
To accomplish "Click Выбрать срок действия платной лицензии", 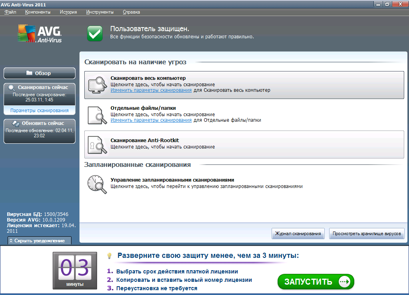I will 177,271.
